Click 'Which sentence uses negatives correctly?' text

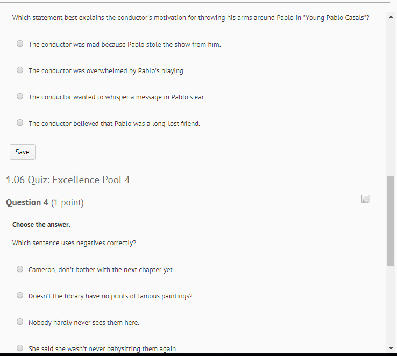coord(74,243)
